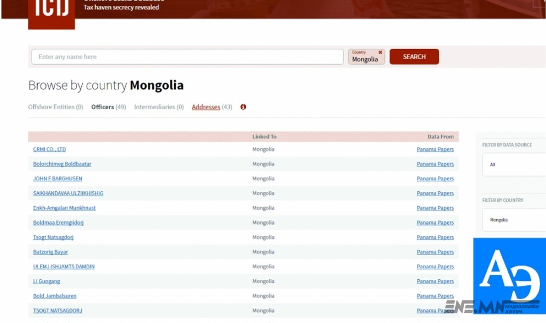Click the ICIJ logo
The height and width of the screenshot is (323, 546).
(51, 12)
